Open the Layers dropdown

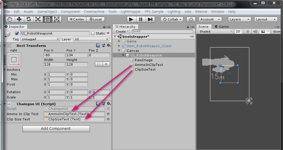(240, 19)
